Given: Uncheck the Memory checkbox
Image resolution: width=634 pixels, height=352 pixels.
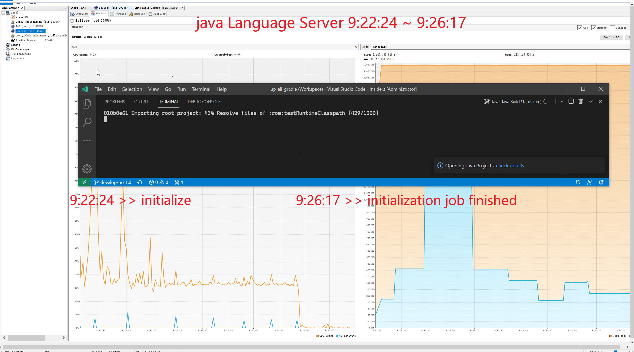Looking at the screenshot, I should 594,28.
